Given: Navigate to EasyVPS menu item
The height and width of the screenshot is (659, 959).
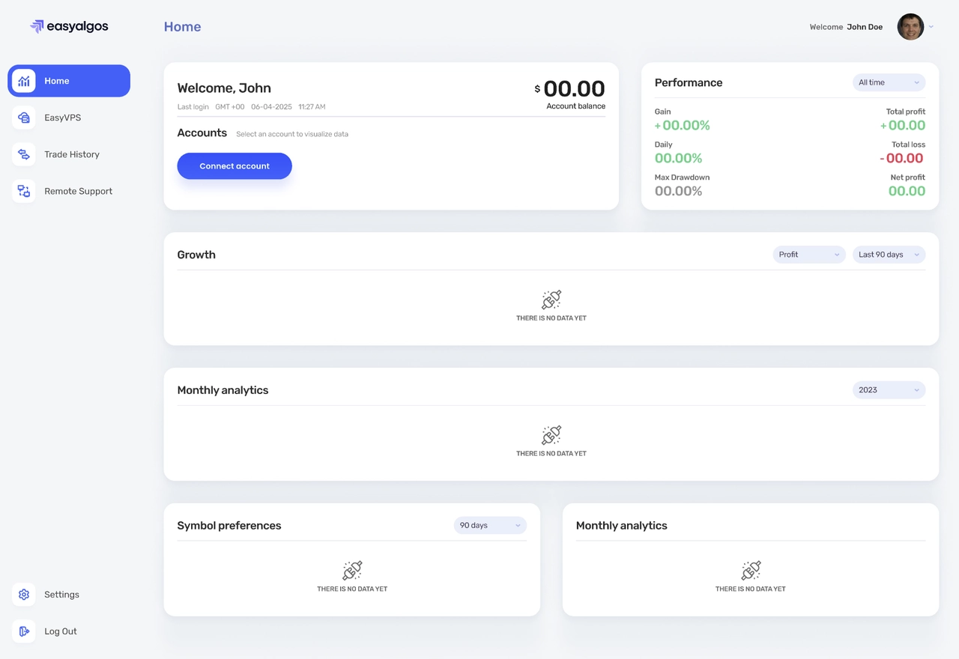Looking at the screenshot, I should 62,118.
